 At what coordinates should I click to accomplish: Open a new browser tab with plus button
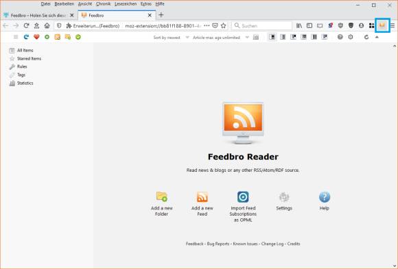click(161, 15)
